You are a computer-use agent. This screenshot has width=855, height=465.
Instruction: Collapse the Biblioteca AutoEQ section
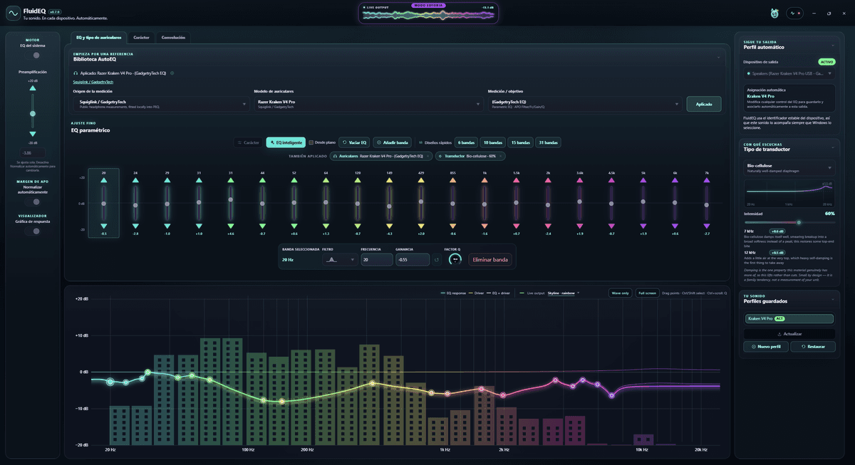click(718, 56)
